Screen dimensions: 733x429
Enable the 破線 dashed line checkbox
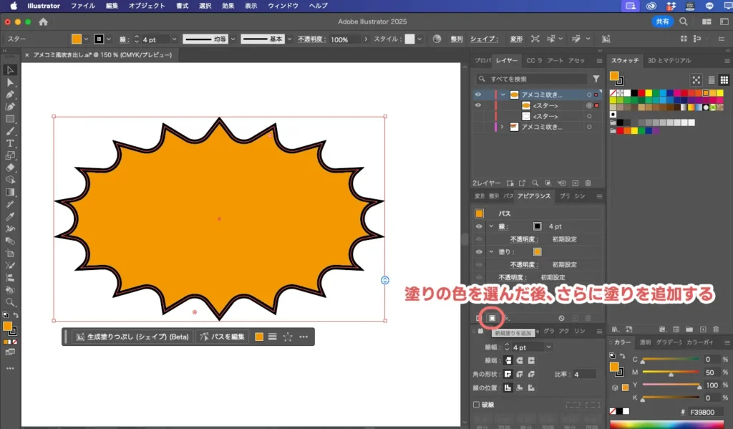pyautogui.click(x=477, y=405)
